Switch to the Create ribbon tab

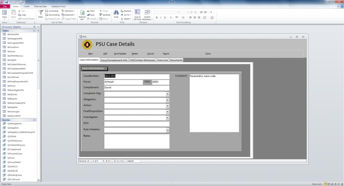point(26,7)
